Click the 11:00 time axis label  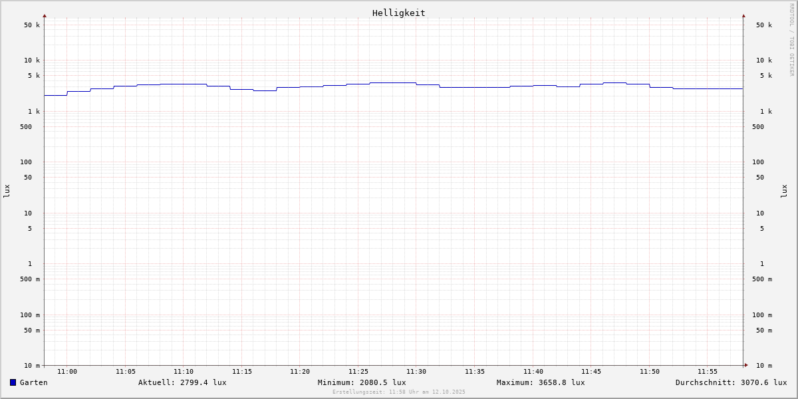tap(67, 372)
